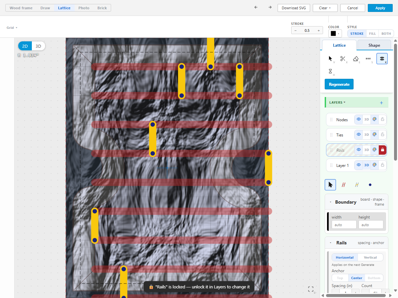The image size is (398, 298).
Task: Toggle 3D for the Rails layer
Action: (x=366, y=150)
